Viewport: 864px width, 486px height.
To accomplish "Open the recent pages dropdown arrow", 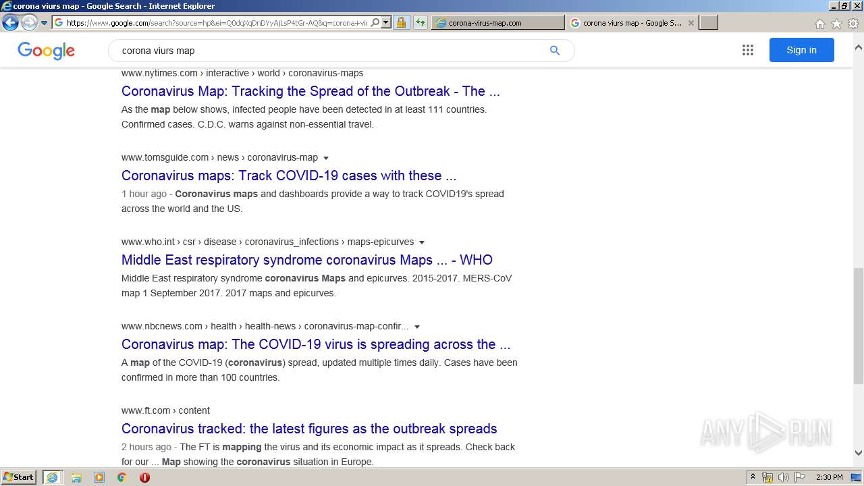I will [45, 23].
